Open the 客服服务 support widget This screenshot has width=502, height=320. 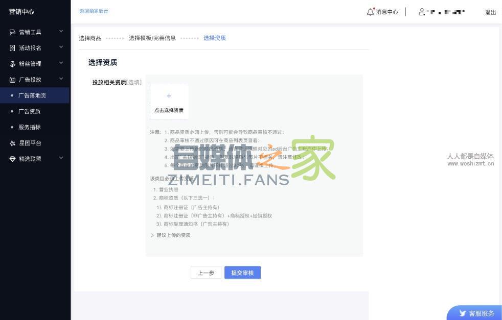click(x=475, y=313)
